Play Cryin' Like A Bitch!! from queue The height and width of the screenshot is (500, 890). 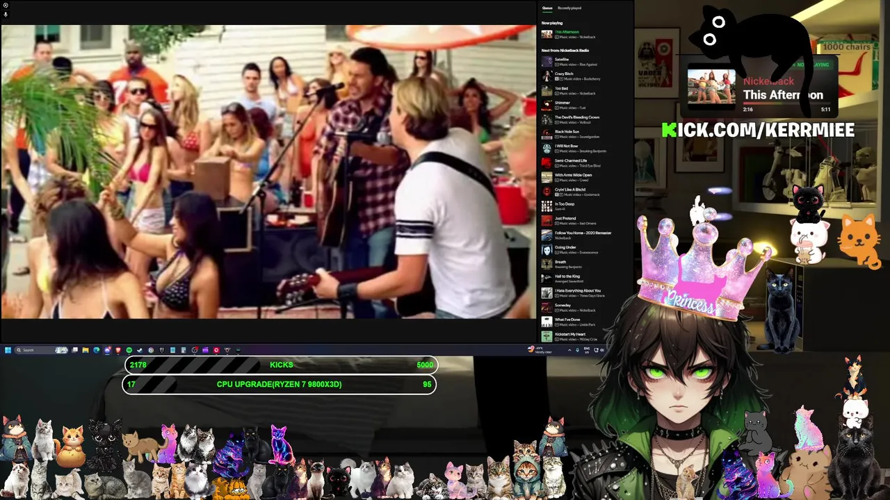coord(586,192)
